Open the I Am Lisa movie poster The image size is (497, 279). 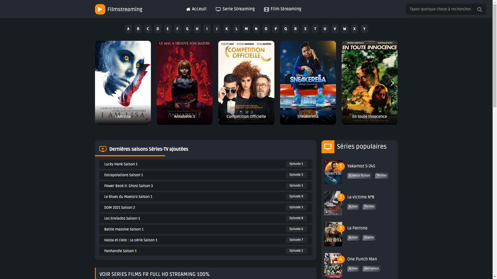point(123,83)
